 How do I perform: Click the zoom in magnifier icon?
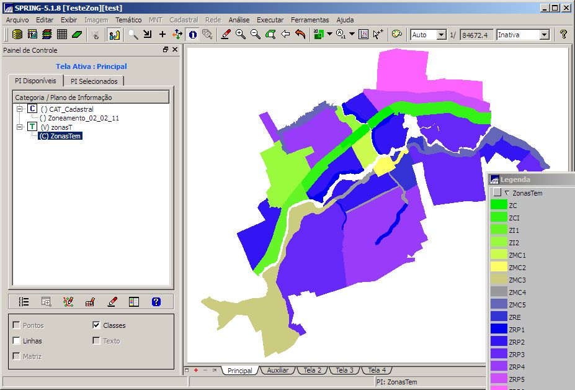[x=241, y=35]
